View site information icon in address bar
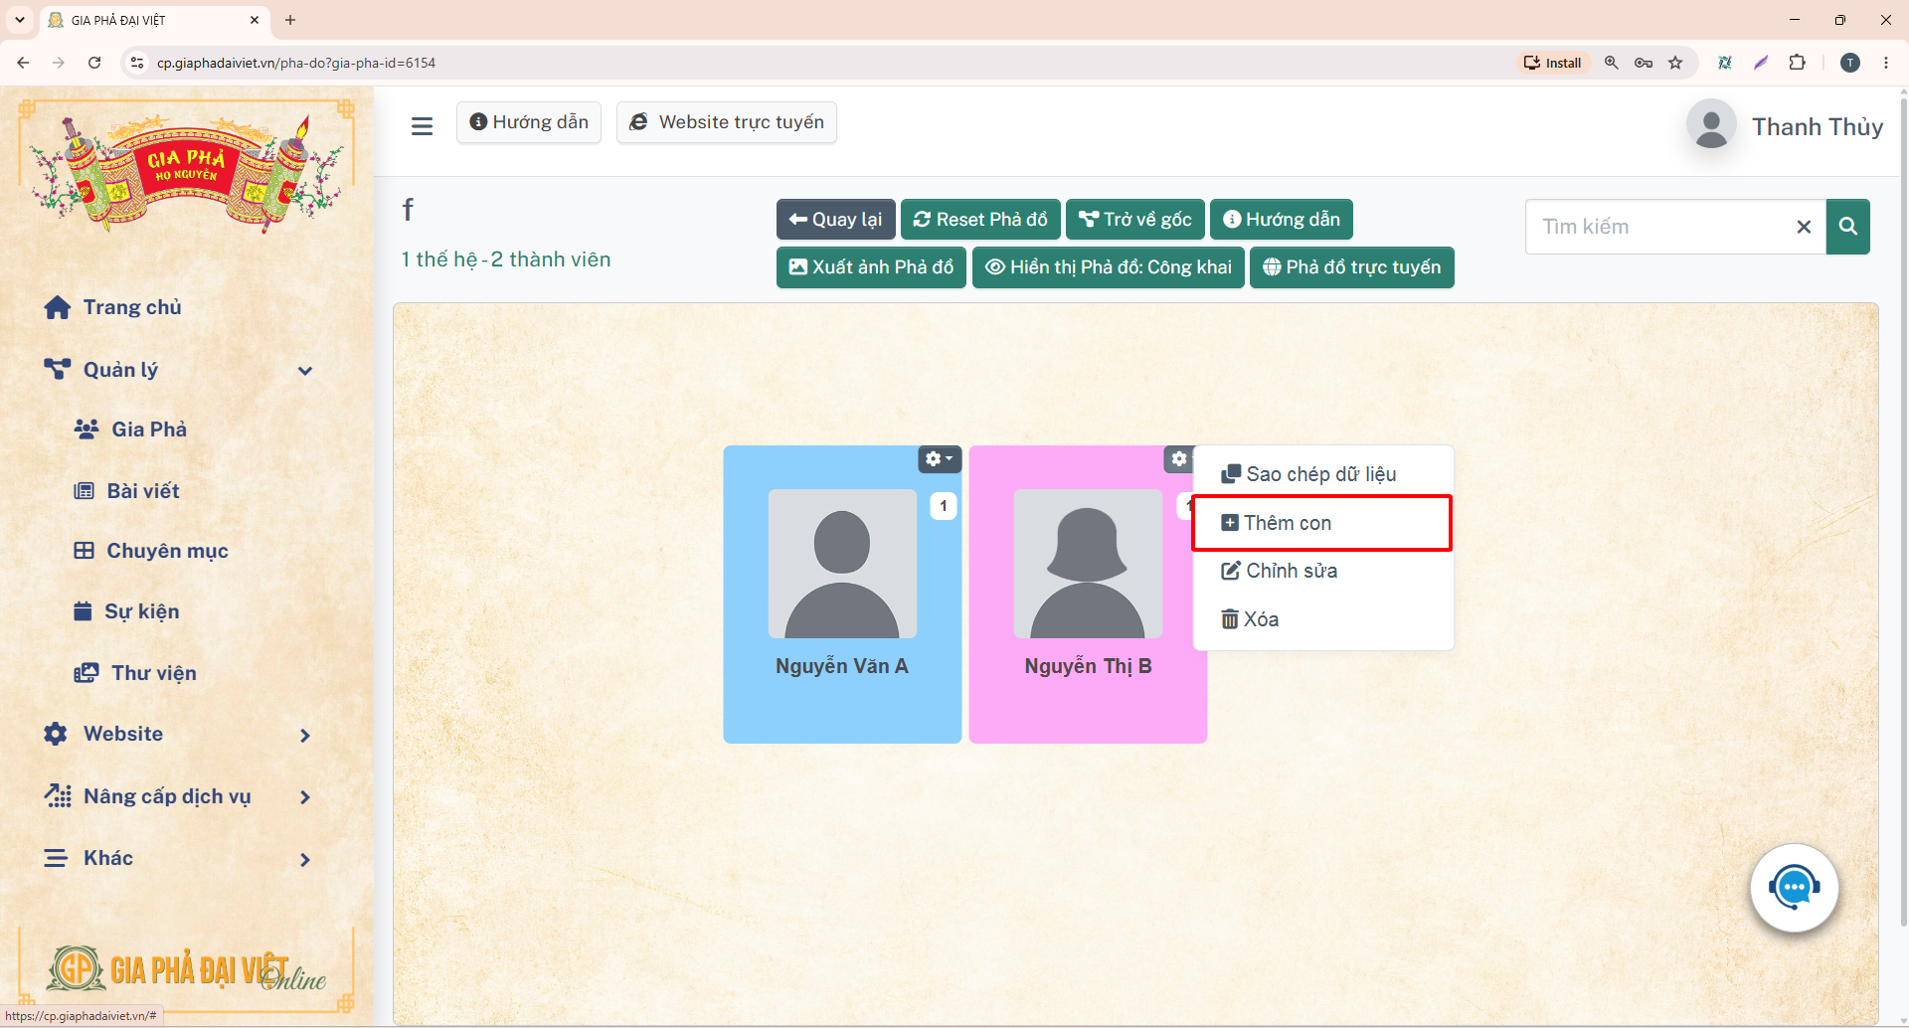Viewport: 1909px width, 1028px height. point(137,63)
